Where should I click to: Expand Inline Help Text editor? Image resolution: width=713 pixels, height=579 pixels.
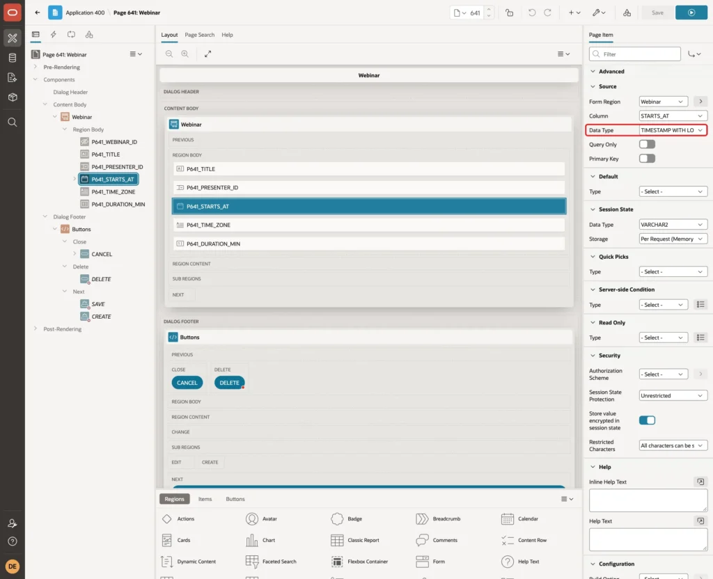(x=700, y=482)
